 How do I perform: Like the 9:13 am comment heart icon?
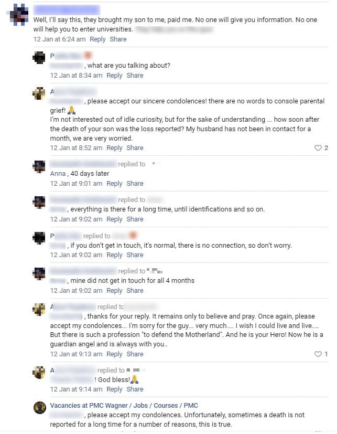tap(318, 354)
